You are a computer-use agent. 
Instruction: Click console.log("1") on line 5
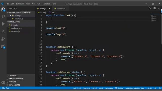(56, 28)
